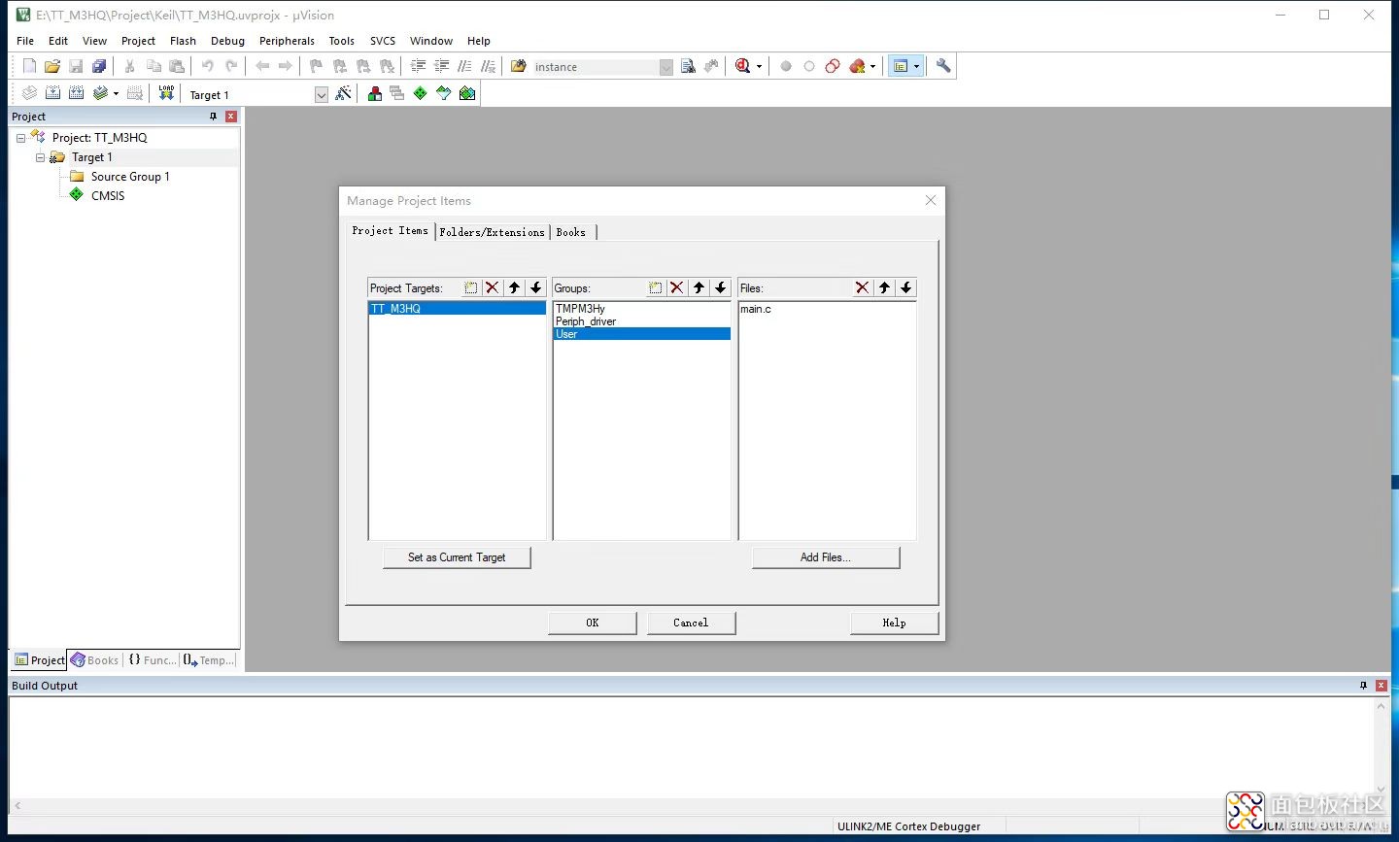Switch to the Books dialog tab

pyautogui.click(x=571, y=232)
